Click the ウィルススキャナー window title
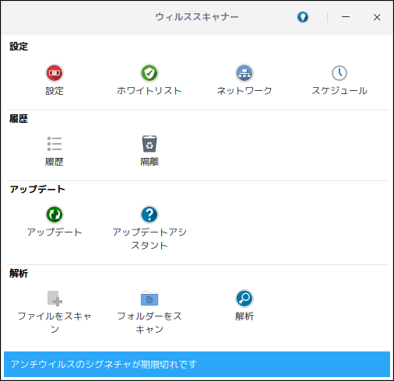This screenshot has height=381, width=394. pos(197,17)
